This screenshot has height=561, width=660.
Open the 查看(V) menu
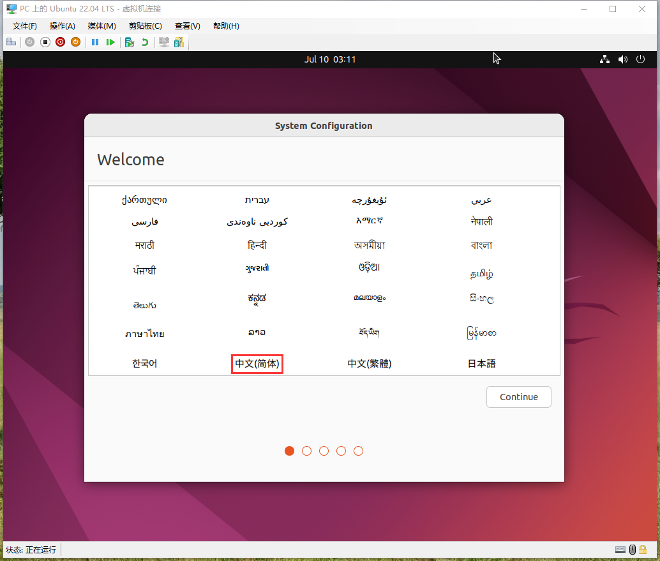(187, 26)
